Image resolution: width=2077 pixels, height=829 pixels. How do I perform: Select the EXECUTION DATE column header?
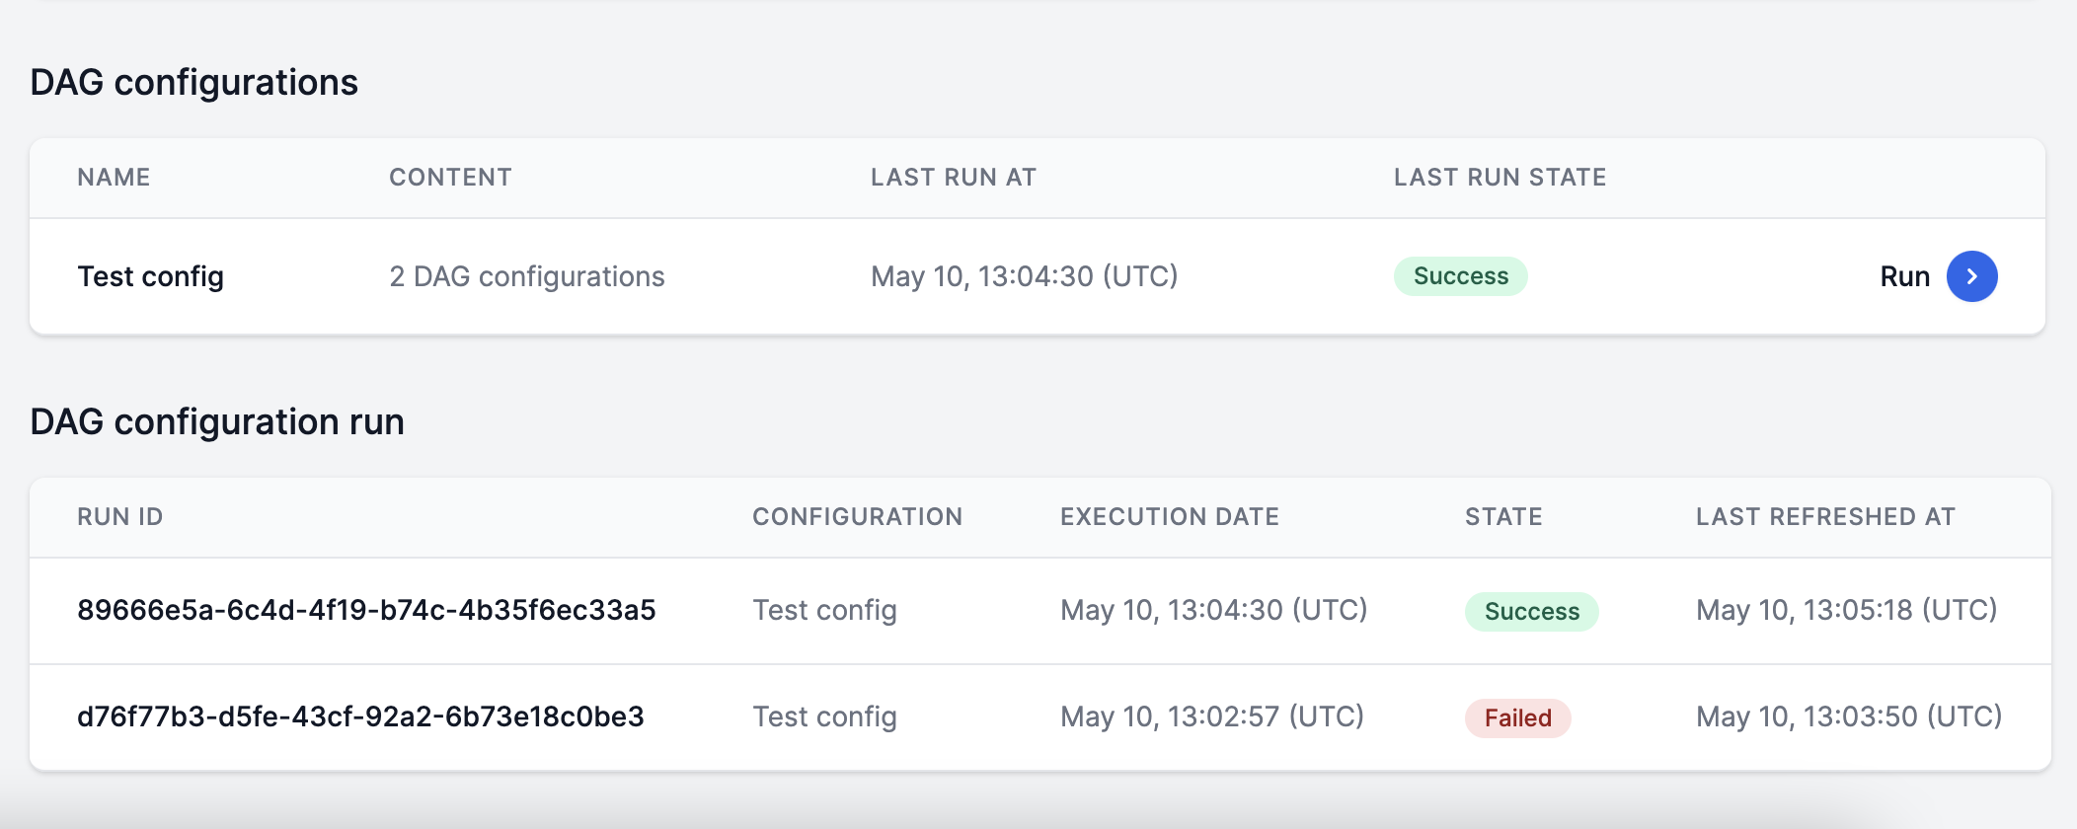click(1169, 517)
